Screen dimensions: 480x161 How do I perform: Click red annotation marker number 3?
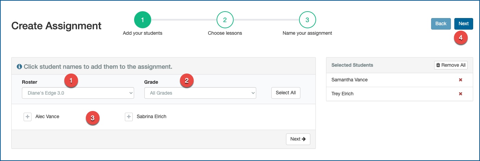[92, 118]
